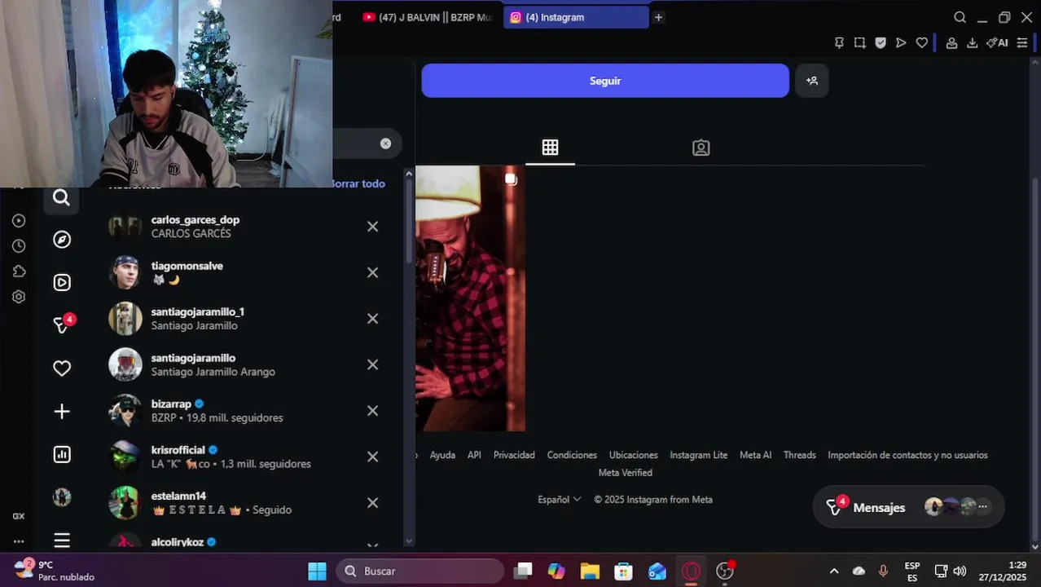The image size is (1041, 587).
Task: Click the Opera tab search magnifier
Action: [x=960, y=17]
